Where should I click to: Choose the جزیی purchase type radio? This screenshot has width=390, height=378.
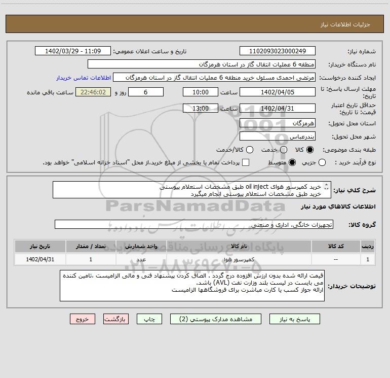(322, 162)
